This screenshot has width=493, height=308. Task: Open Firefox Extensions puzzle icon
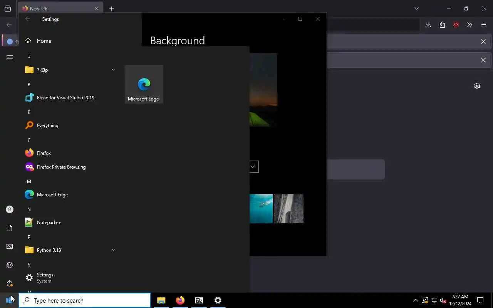(442, 25)
